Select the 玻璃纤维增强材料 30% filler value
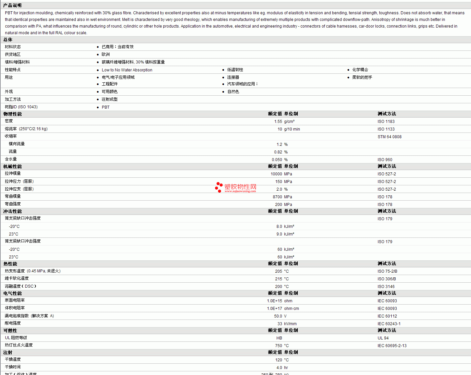Viewport: 471px width, 375px height. (133, 62)
